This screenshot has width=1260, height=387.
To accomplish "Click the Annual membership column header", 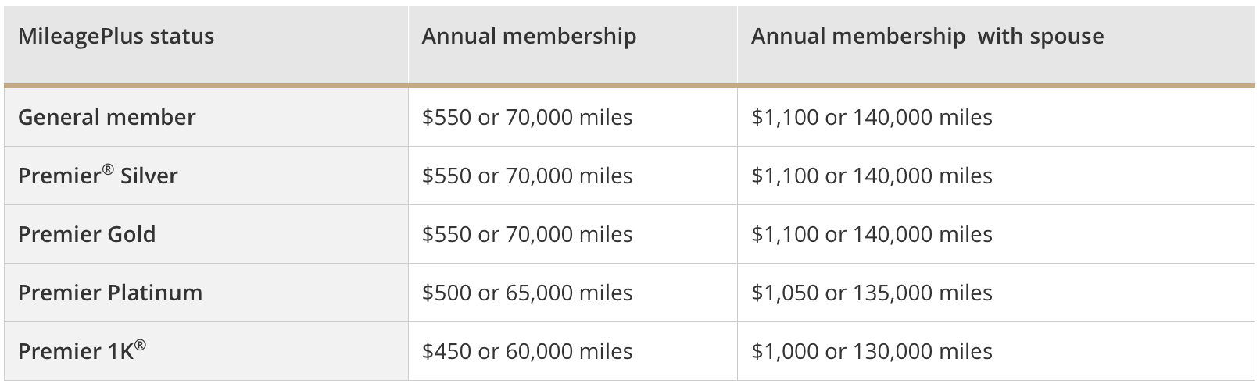I will click(x=529, y=37).
